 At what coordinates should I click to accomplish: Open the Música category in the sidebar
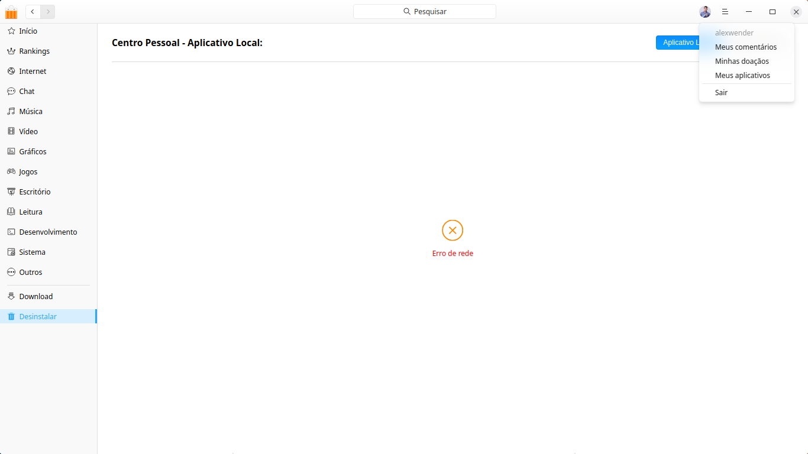[x=31, y=111]
